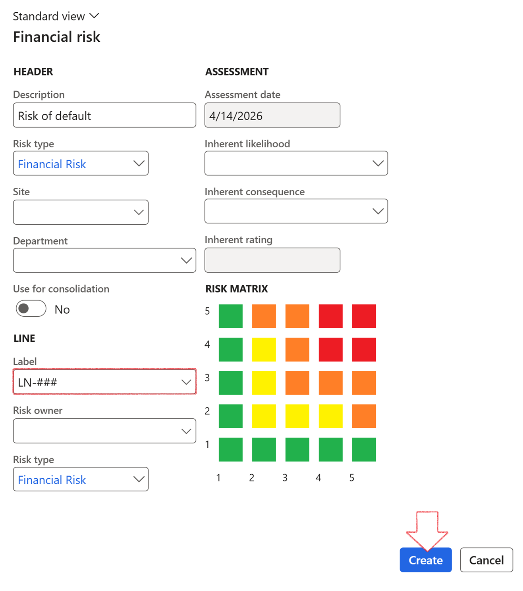523x591 pixels.
Task: Click the Cancel button
Action: (486, 560)
